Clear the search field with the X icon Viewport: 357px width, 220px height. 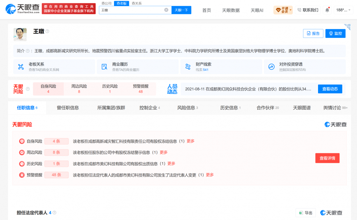tap(166, 10)
